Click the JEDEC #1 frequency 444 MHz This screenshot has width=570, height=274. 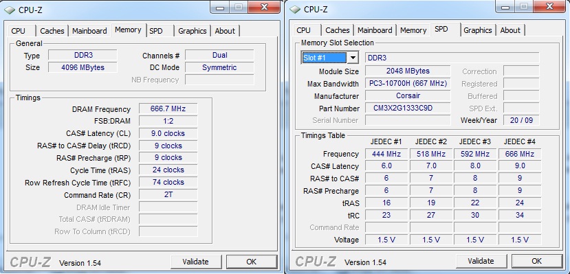[x=386, y=154]
